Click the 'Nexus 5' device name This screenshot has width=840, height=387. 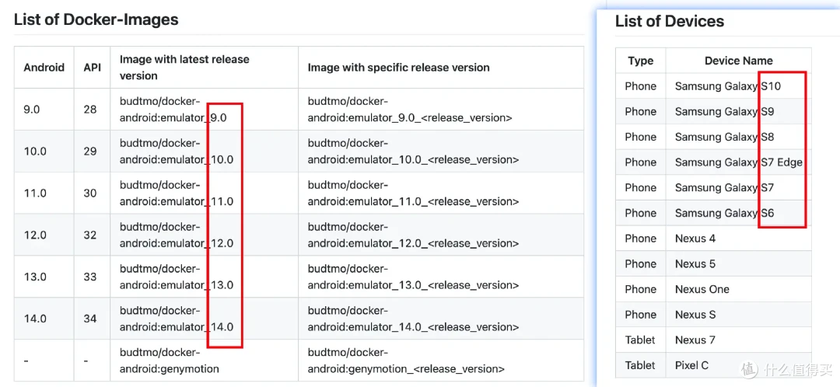tap(695, 264)
